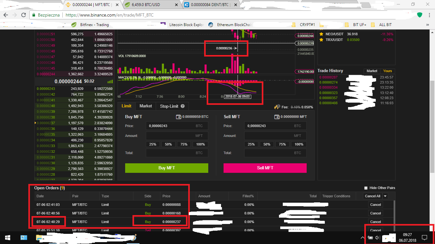This screenshot has height=244, width=435.
Task: Show more bookmarks via the chevron
Action: (427, 24)
